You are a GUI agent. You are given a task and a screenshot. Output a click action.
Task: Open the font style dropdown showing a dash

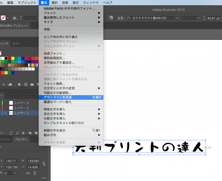[x=190, y=18]
